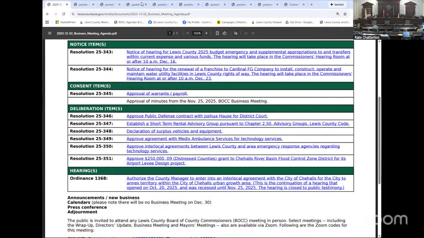Open BOCC Agendas bookmark
The image size is (424, 238).
click(x=129, y=22)
